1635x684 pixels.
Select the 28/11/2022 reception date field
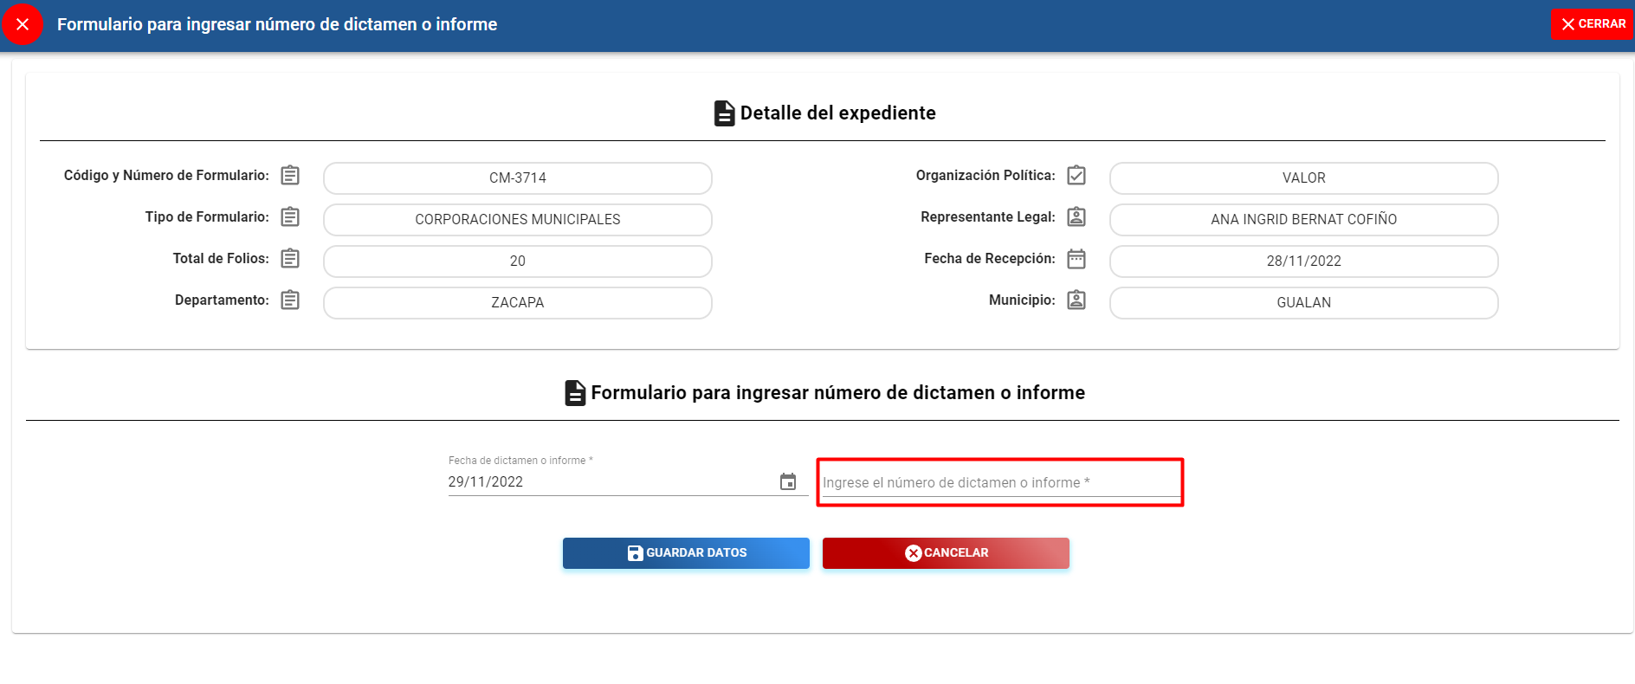click(x=1303, y=261)
